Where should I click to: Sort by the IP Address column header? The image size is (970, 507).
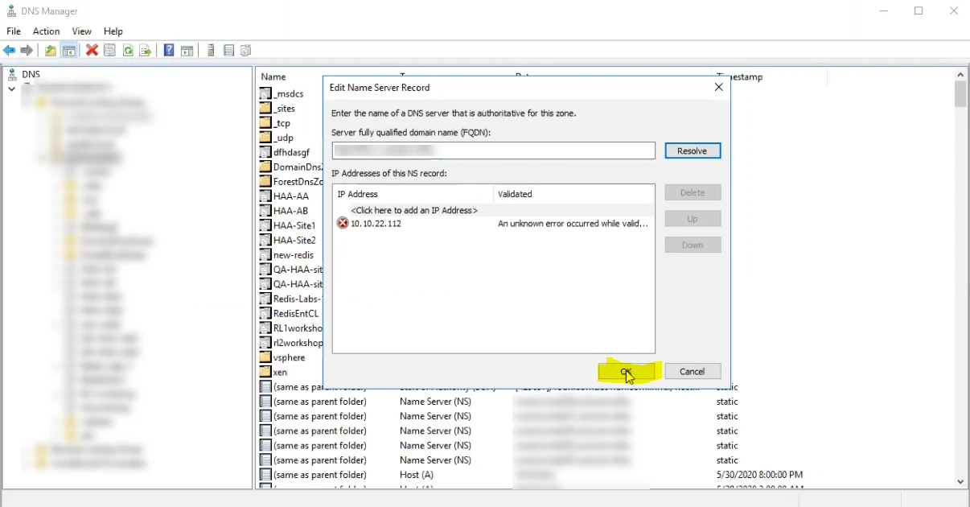[x=413, y=194]
